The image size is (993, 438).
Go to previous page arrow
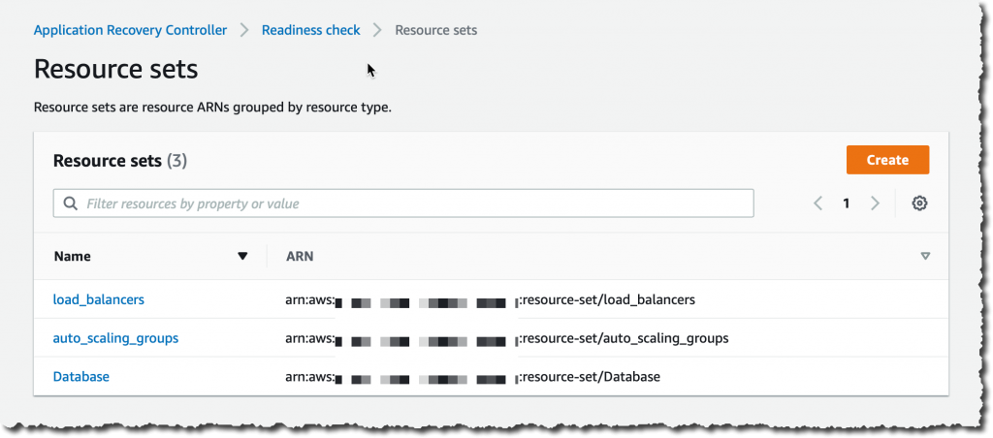(x=818, y=203)
